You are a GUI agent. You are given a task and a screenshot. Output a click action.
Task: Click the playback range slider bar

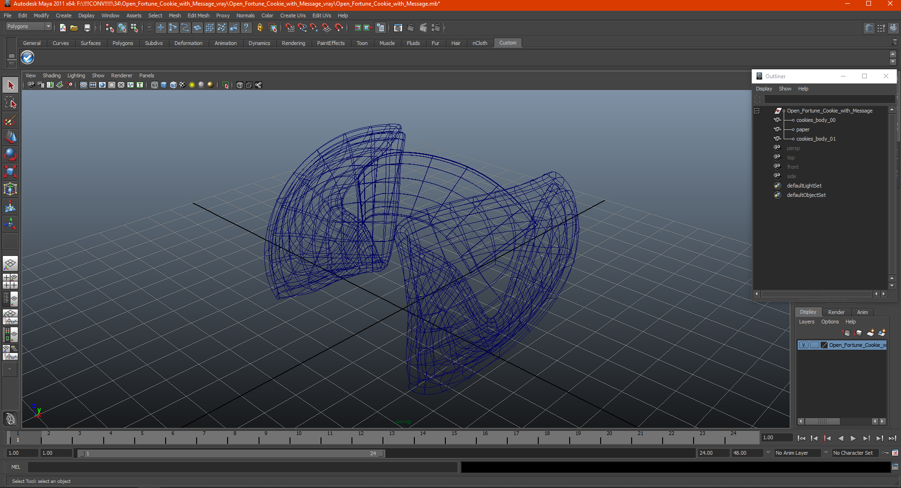pos(230,453)
